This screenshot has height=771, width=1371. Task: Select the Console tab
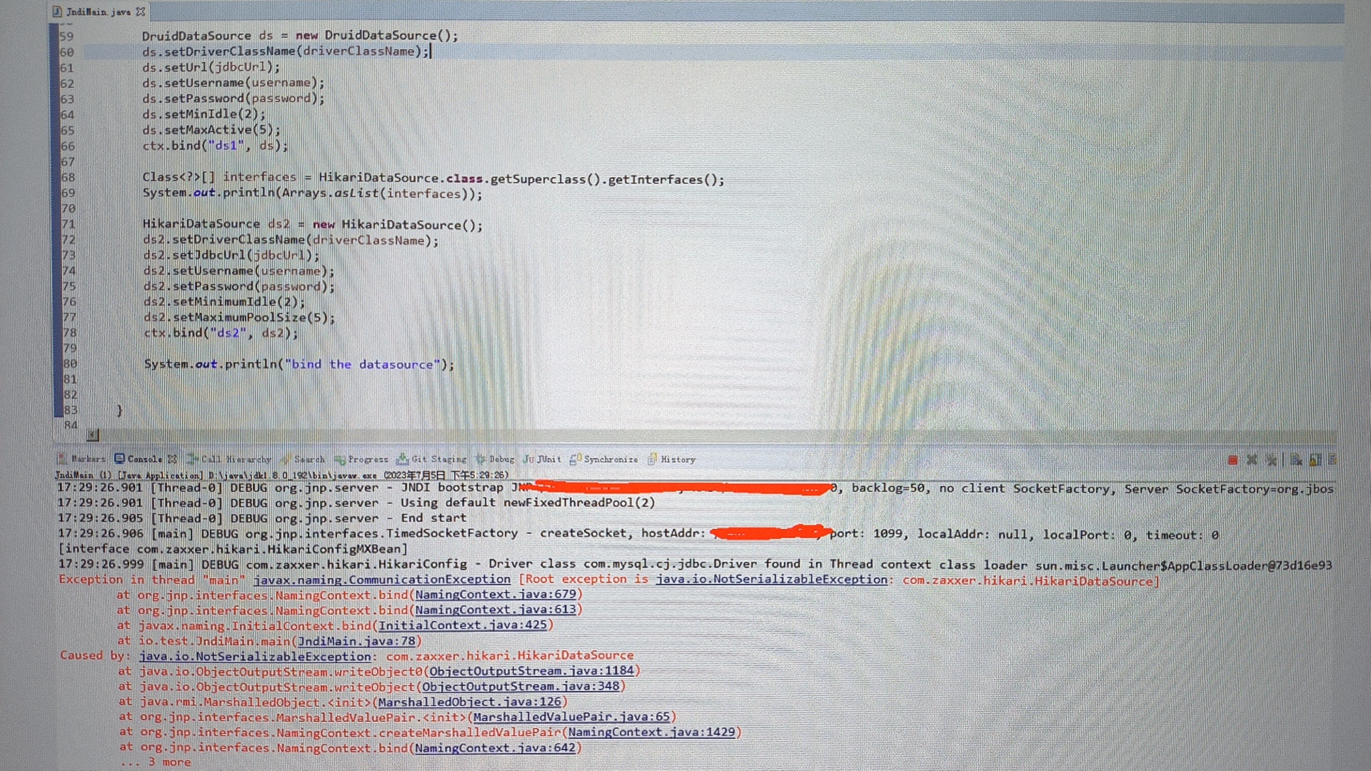pos(144,459)
